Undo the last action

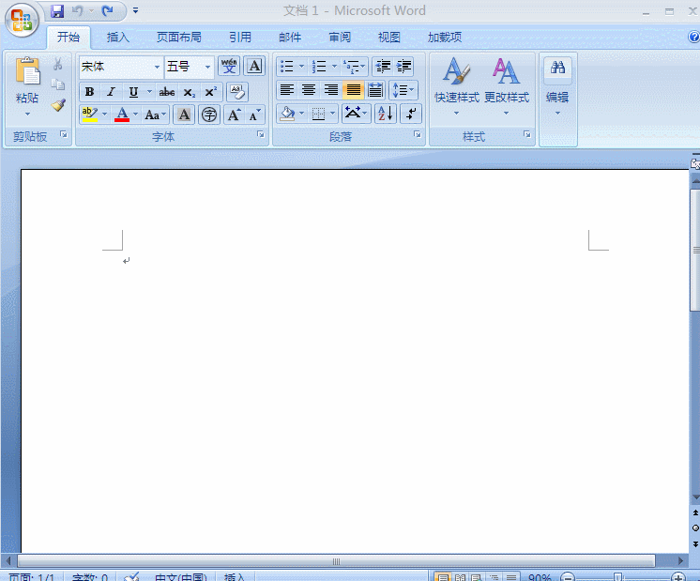click(x=78, y=10)
